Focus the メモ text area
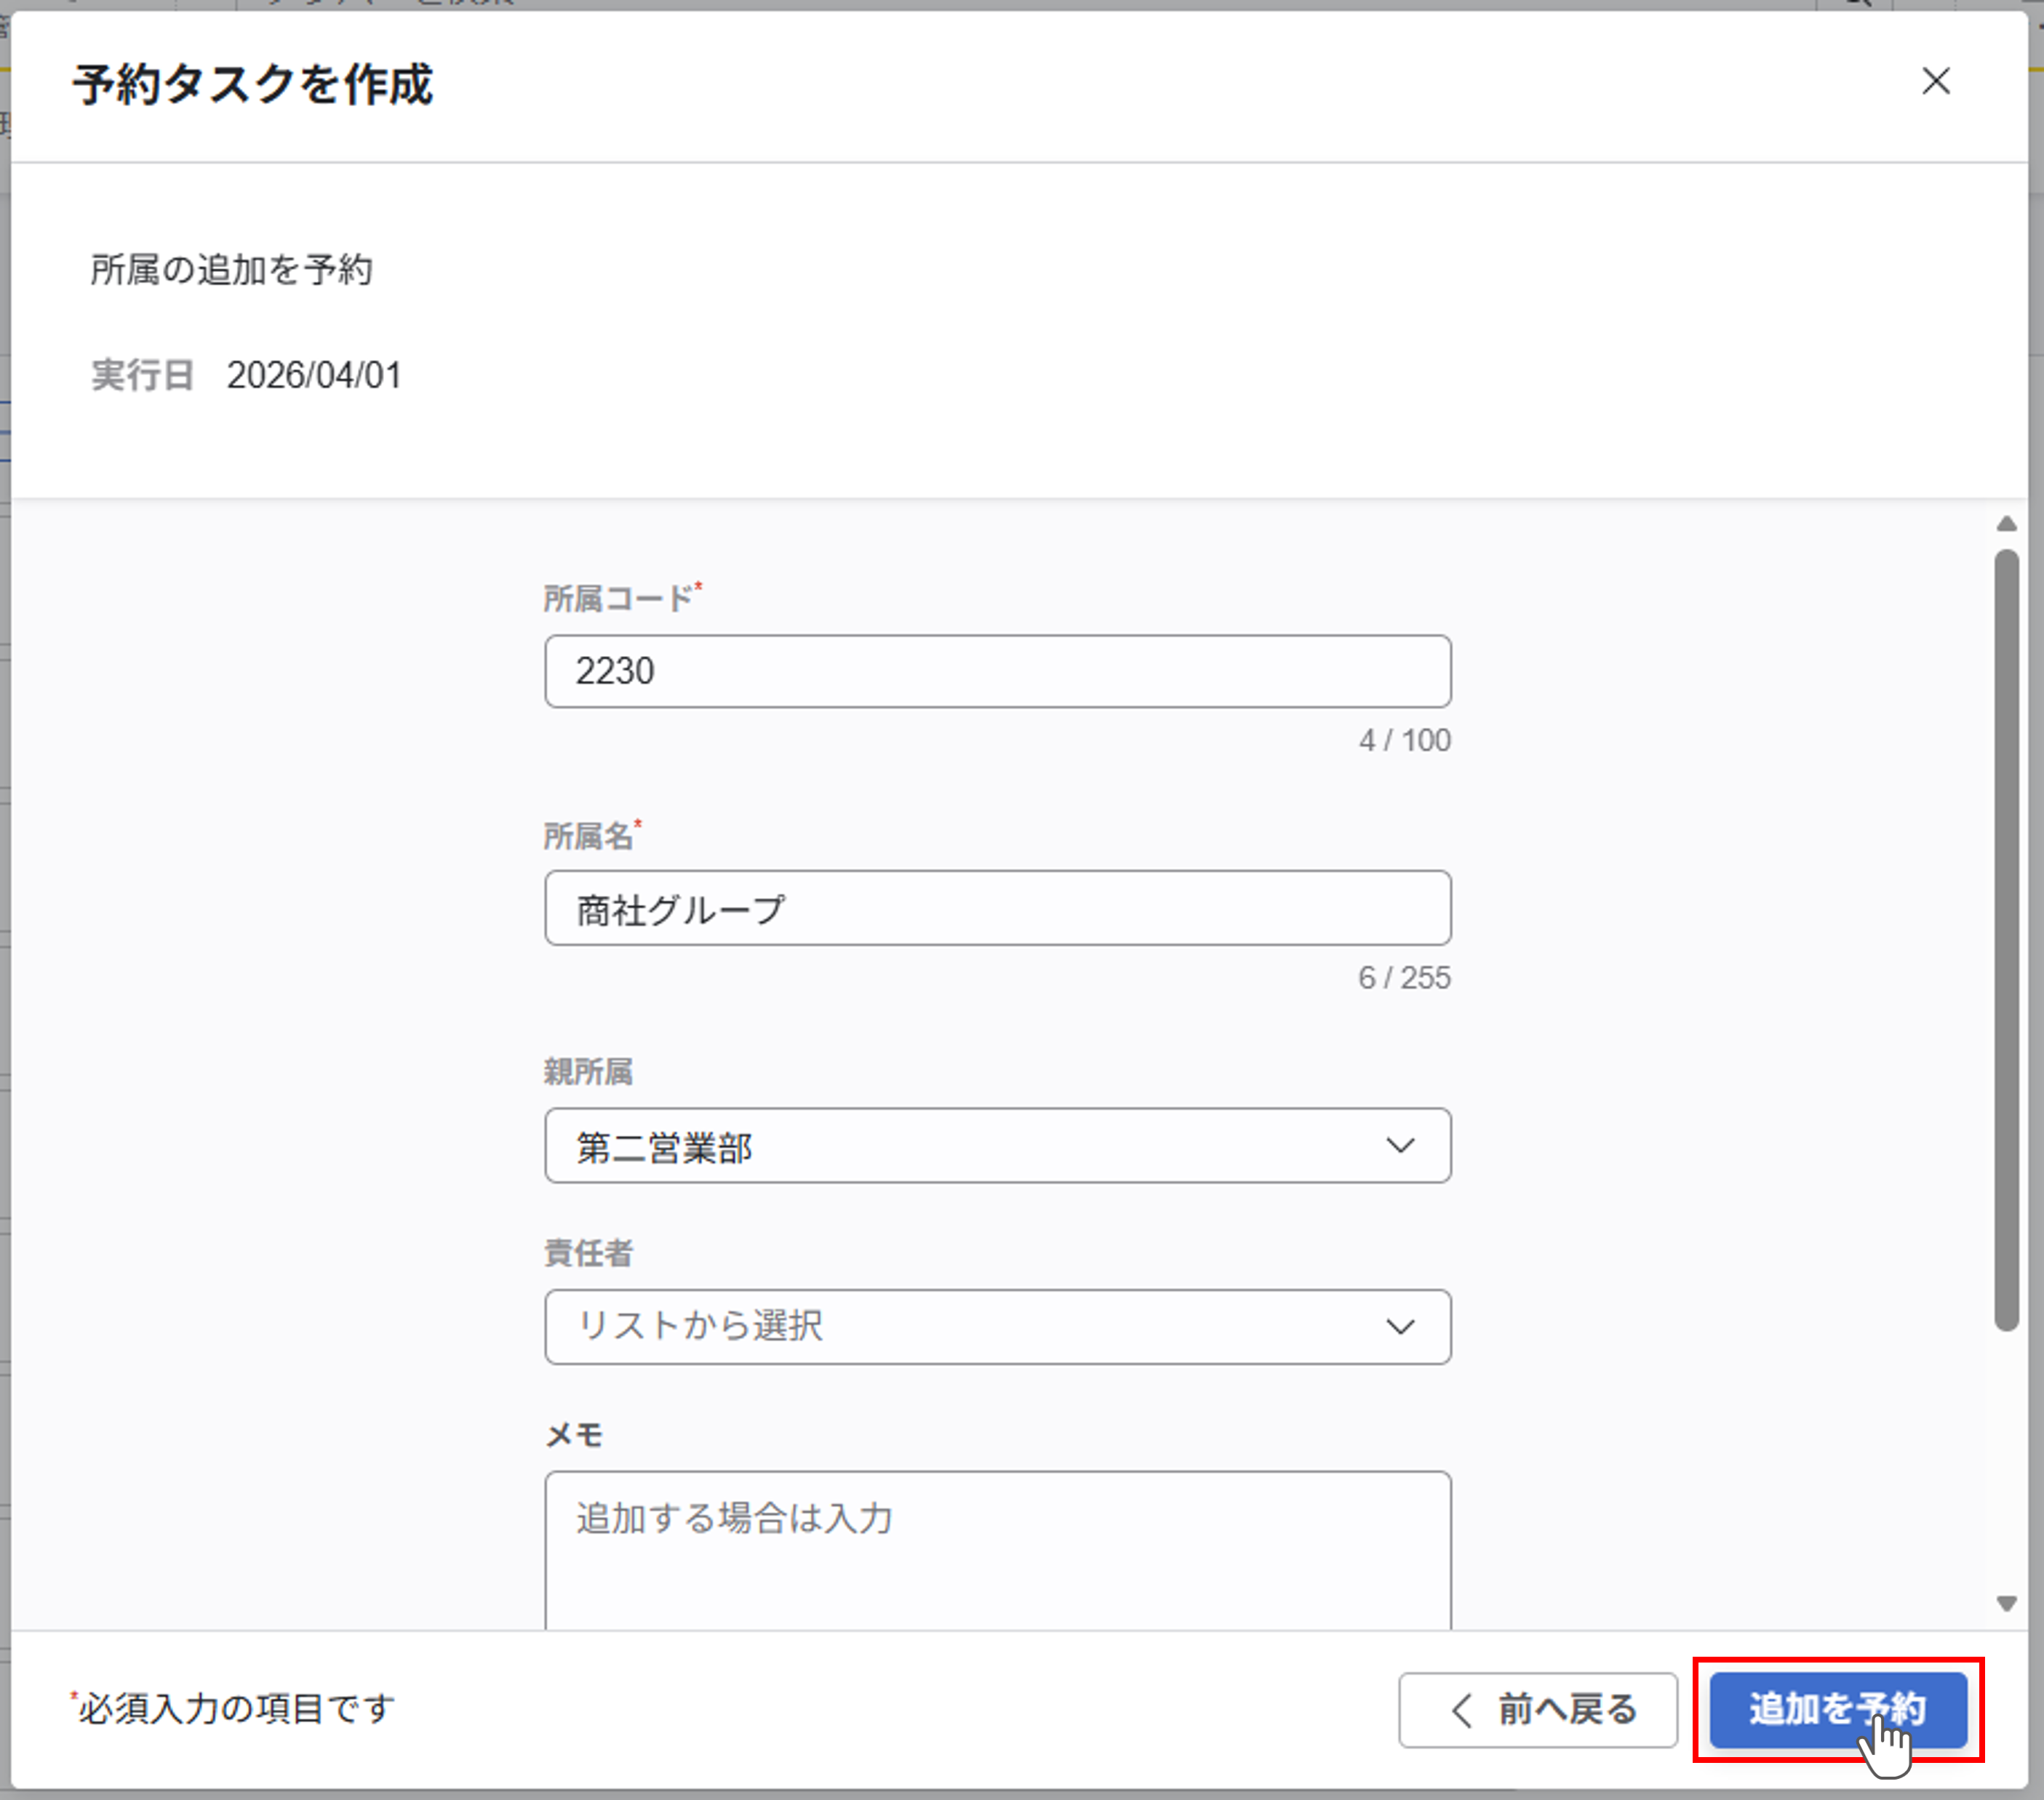Screen dimensions: 2044x1800 (x=997, y=1550)
